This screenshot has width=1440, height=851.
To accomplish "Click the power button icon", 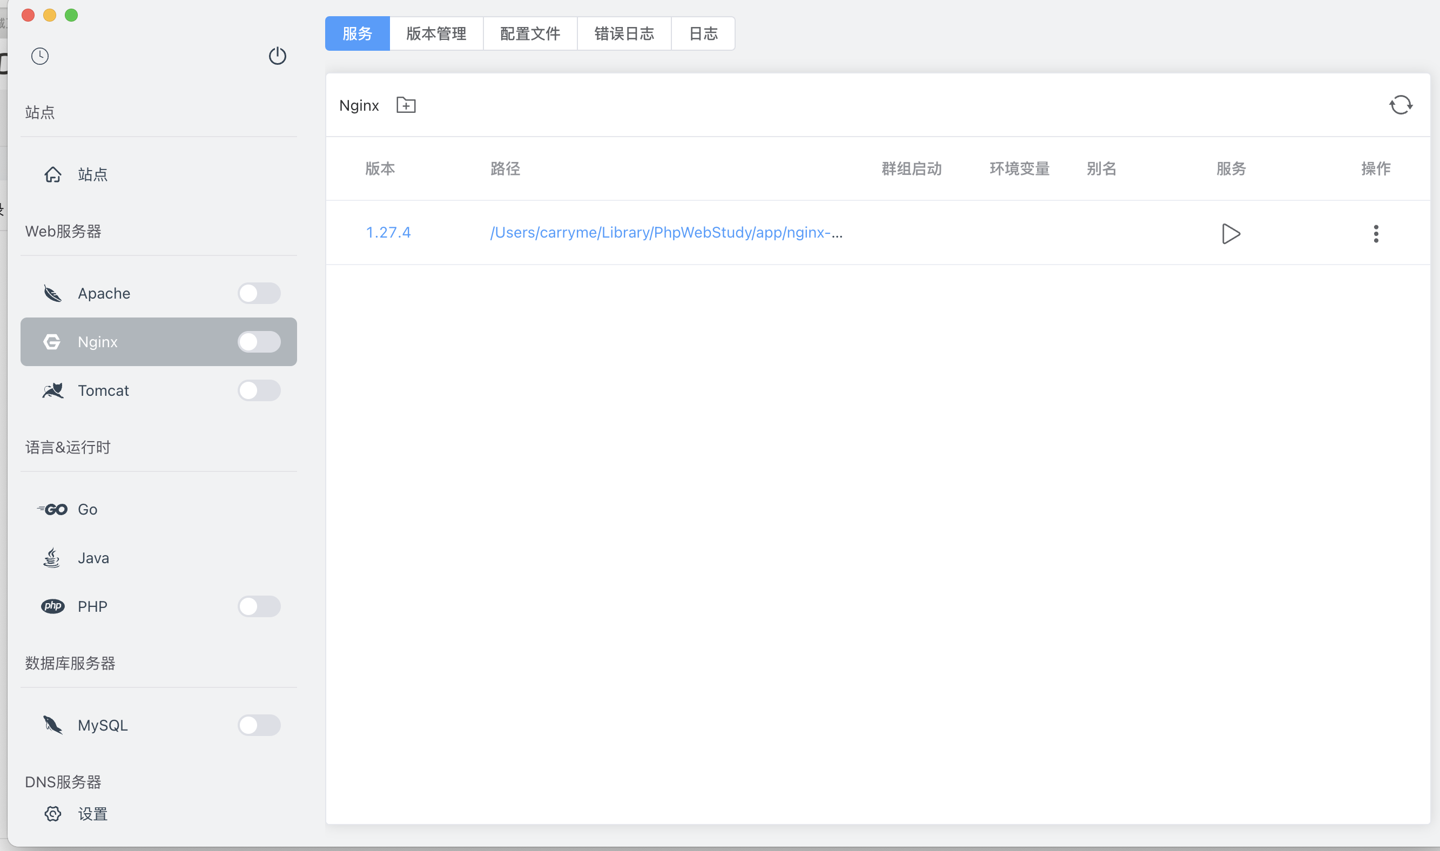I will tap(278, 56).
